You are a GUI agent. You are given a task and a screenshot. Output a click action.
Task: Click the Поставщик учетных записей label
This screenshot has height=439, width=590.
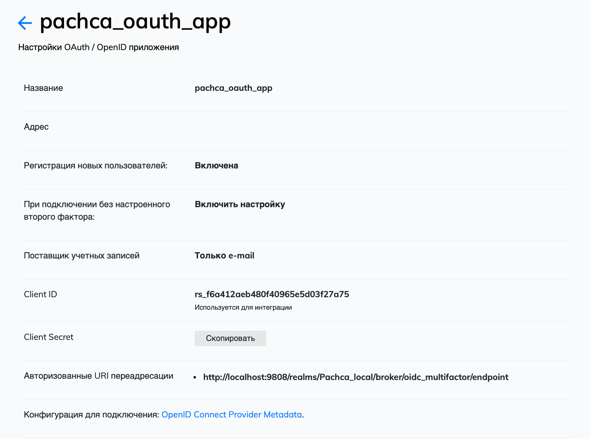coord(82,256)
